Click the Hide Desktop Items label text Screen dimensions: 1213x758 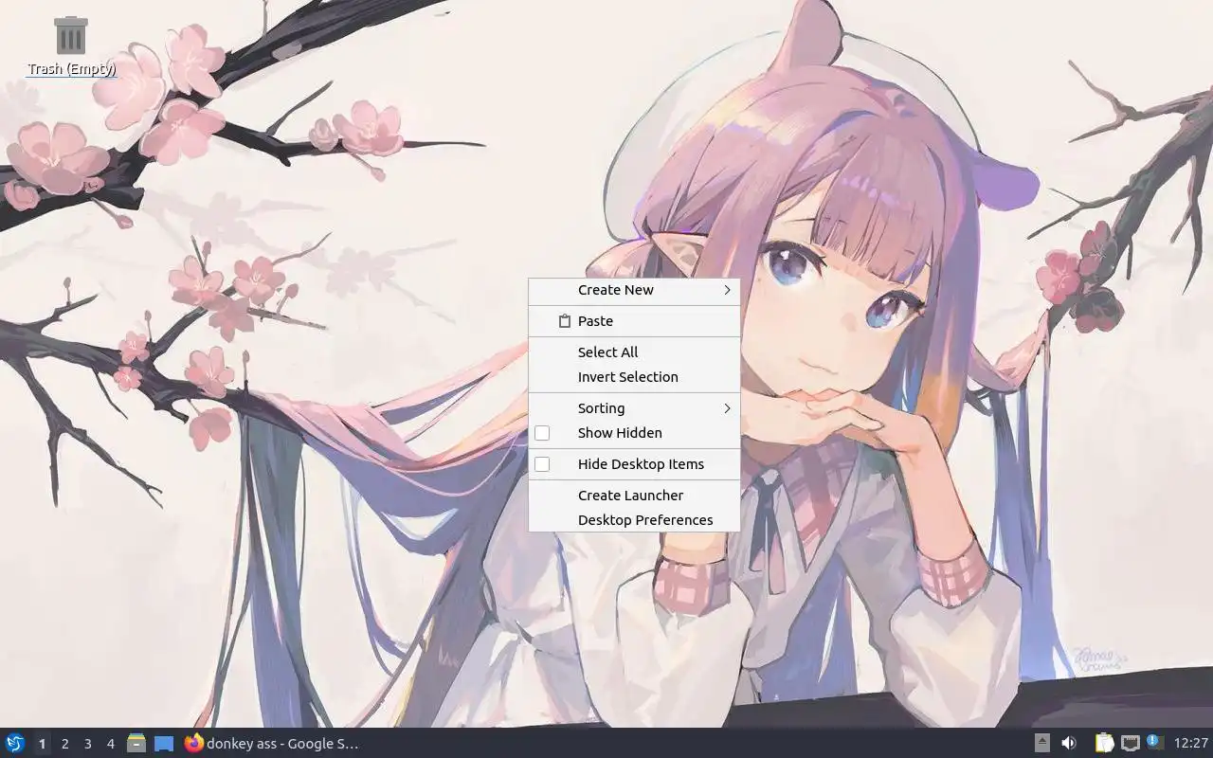[x=641, y=464]
